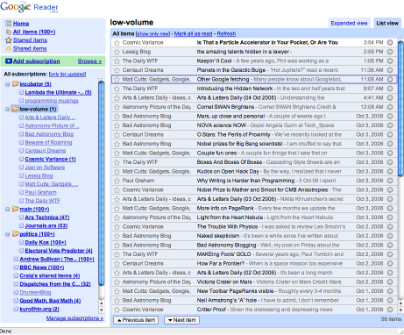Click the All items stack icon
404x335 pixels.
(x=9, y=32)
